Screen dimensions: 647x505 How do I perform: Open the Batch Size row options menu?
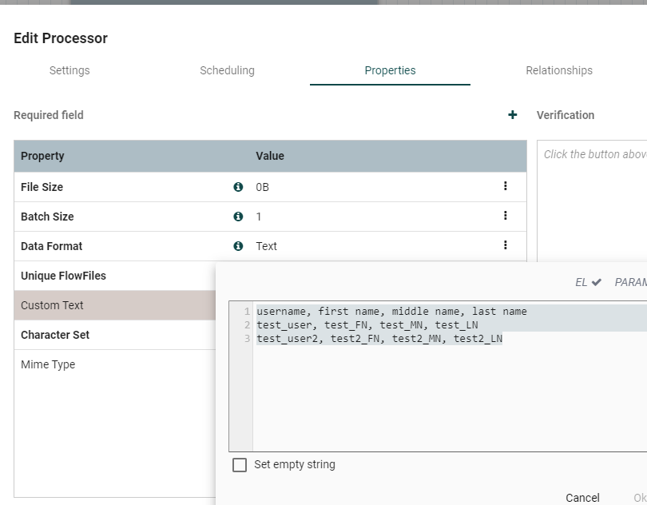506,216
